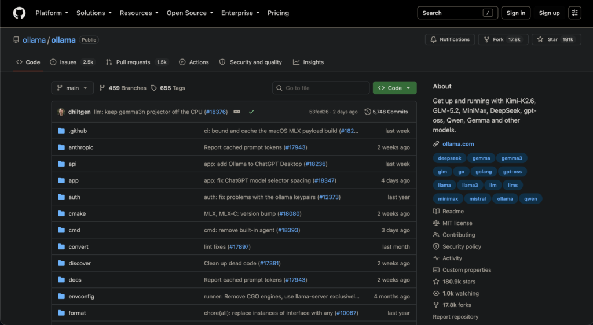This screenshot has height=325, width=593.
Task: Expand the Open Source dropdown
Action: tap(190, 13)
